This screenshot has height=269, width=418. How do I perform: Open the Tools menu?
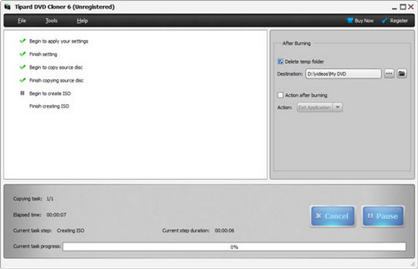coord(51,21)
